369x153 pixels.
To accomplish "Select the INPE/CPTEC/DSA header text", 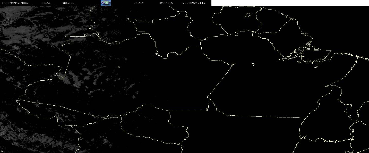I will click(x=15, y=3).
